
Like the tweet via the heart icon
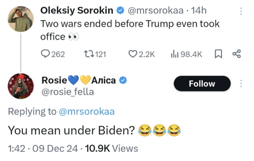tap(133, 54)
